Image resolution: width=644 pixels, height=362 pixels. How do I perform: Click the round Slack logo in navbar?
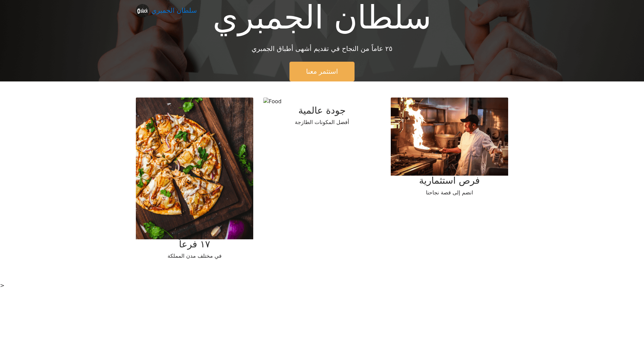point(142,11)
